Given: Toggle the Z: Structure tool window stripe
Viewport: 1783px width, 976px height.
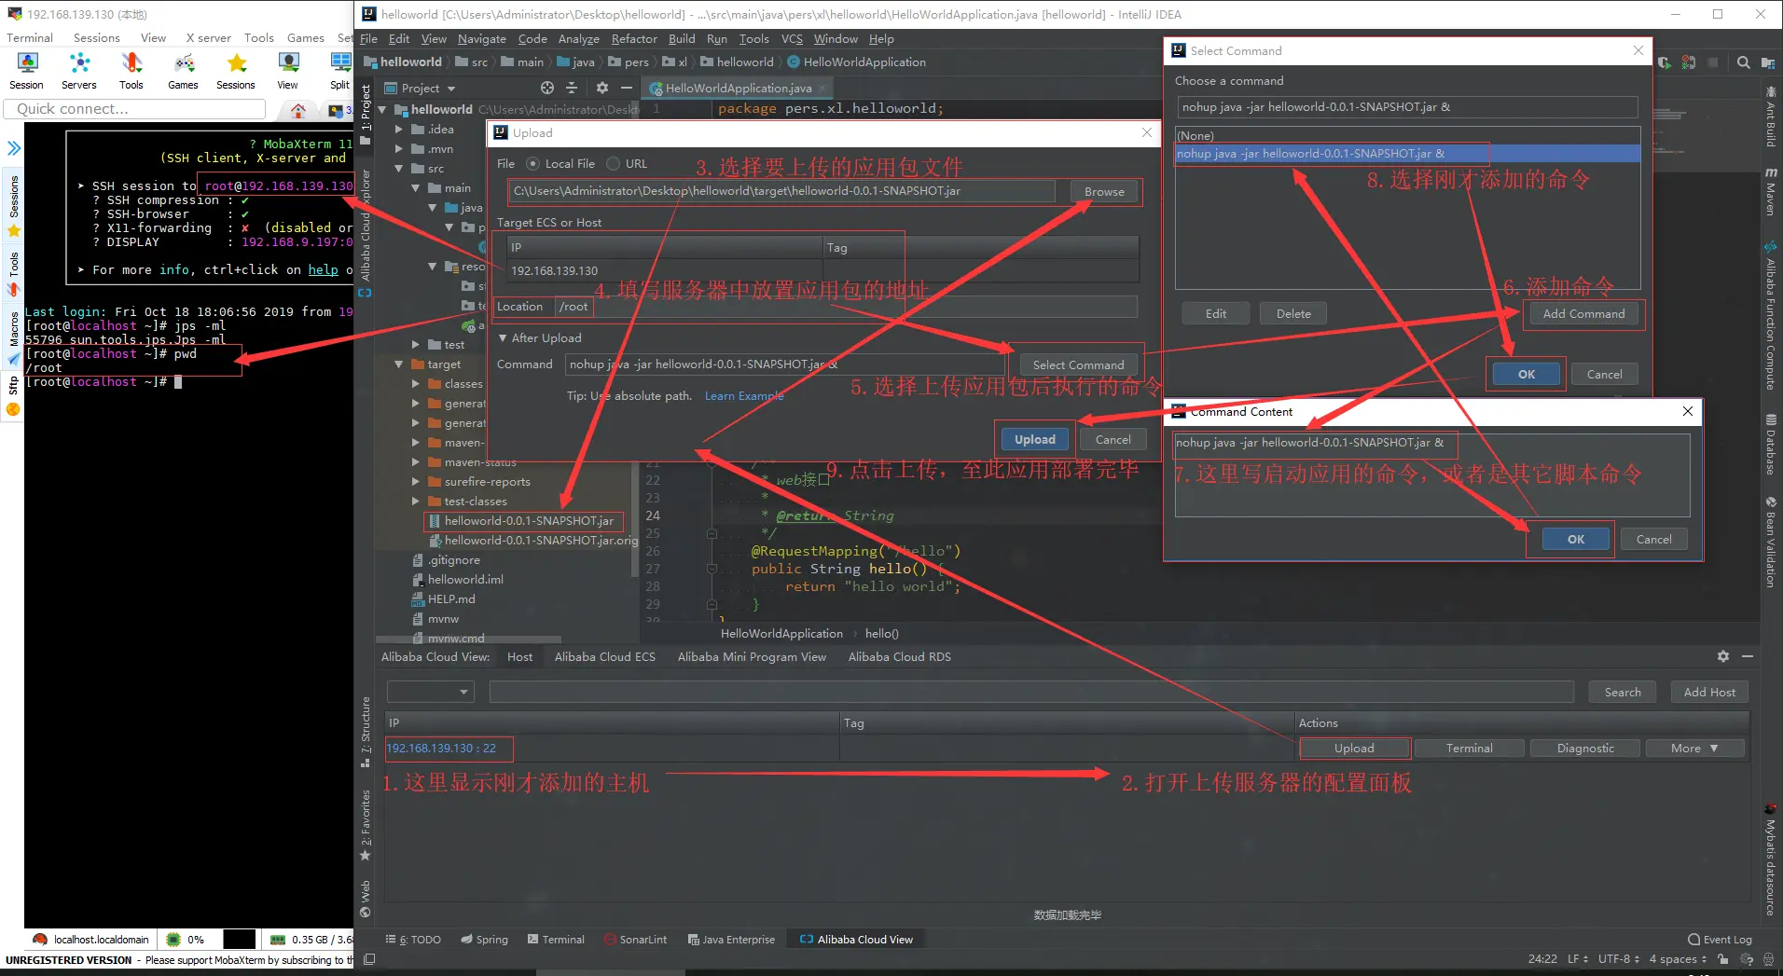Looking at the screenshot, I should (366, 732).
